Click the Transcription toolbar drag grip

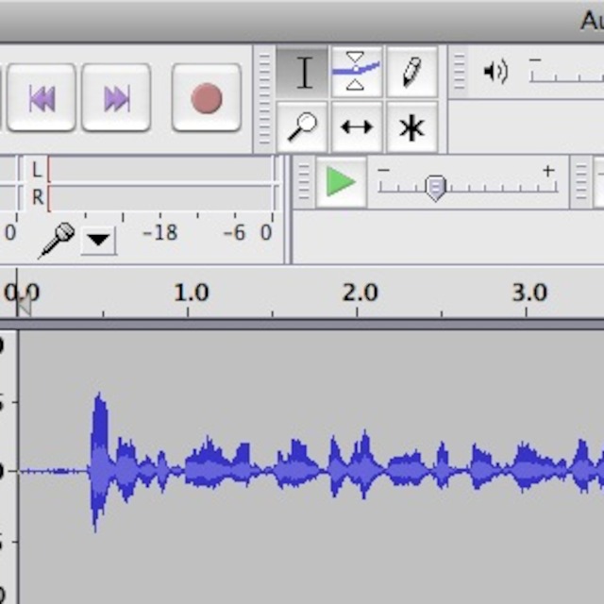(304, 182)
